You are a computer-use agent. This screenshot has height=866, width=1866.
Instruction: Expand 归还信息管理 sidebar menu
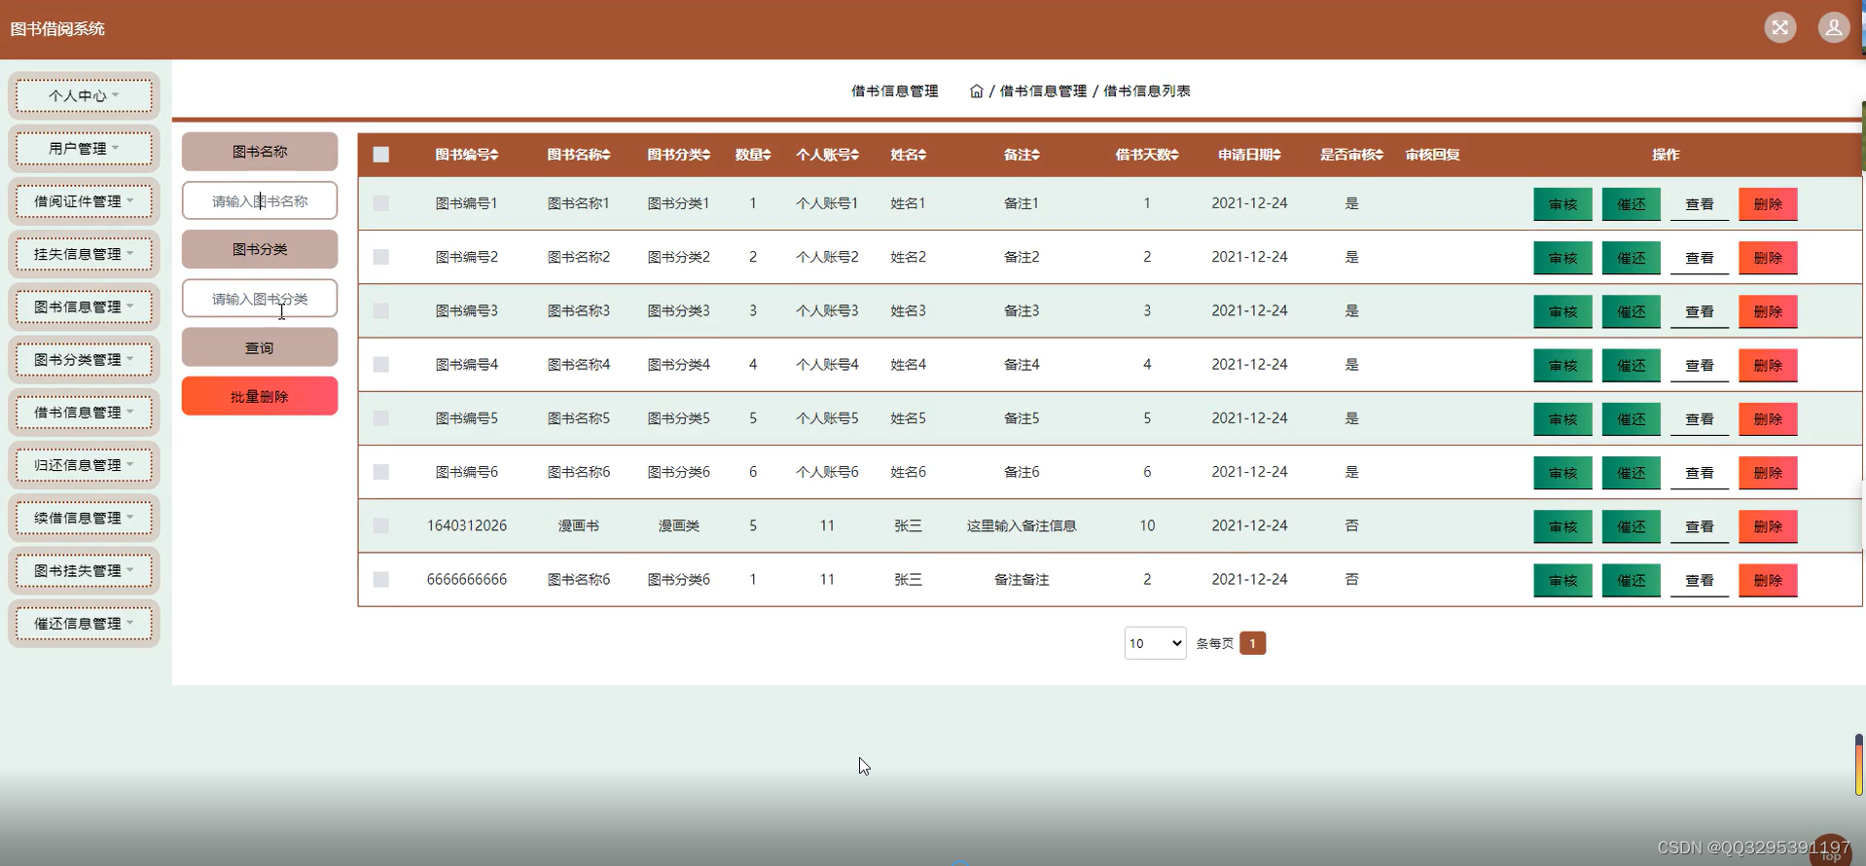pos(84,465)
